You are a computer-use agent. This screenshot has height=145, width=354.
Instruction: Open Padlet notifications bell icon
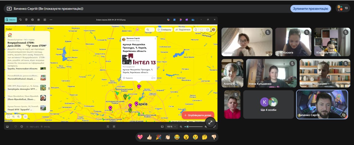coord(196,30)
